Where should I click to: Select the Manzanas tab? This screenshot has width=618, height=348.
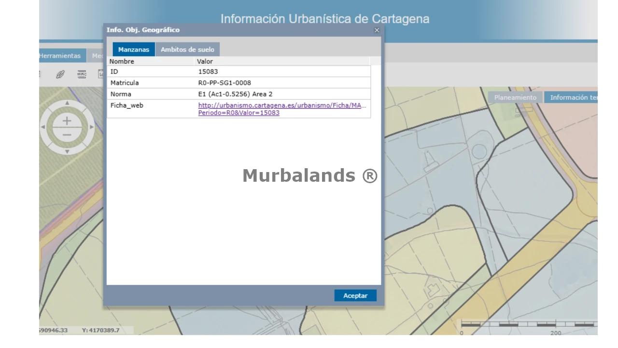point(134,50)
